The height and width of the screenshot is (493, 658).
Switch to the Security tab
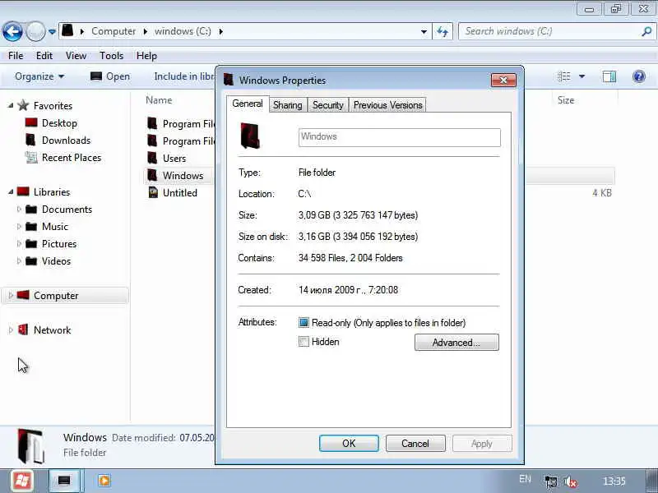pyautogui.click(x=327, y=105)
